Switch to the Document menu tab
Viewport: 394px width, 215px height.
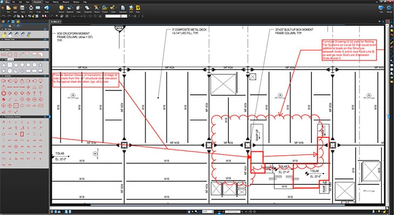tap(37, 2)
